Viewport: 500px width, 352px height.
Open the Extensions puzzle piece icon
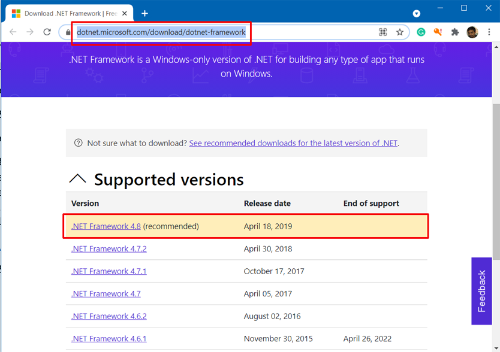click(455, 32)
